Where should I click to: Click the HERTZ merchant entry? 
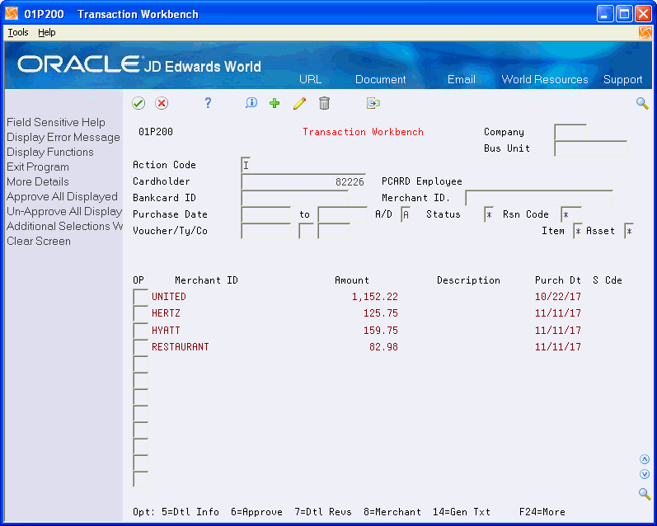pyautogui.click(x=166, y=313)
